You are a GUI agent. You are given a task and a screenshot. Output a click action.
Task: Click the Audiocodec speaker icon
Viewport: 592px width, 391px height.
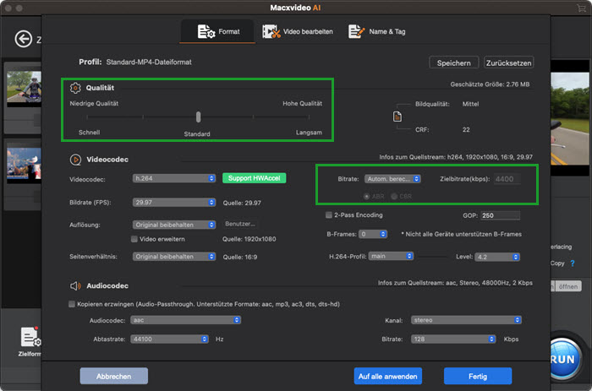[75, 285]
